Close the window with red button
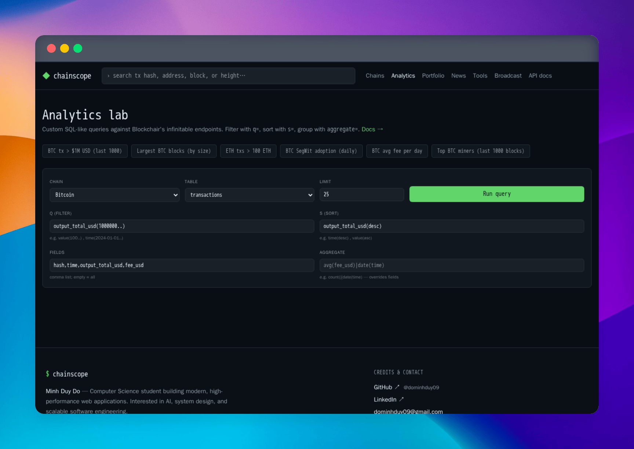634x449 pixels. [x=51, y=48]
